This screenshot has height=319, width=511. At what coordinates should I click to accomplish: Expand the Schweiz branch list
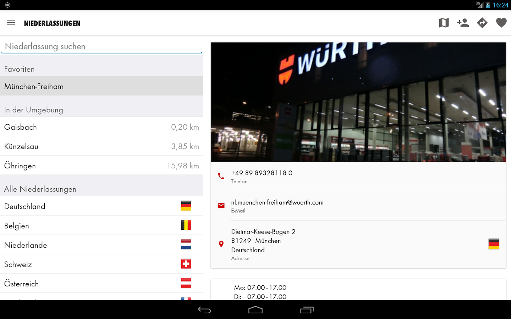click(x=101, y=264)
